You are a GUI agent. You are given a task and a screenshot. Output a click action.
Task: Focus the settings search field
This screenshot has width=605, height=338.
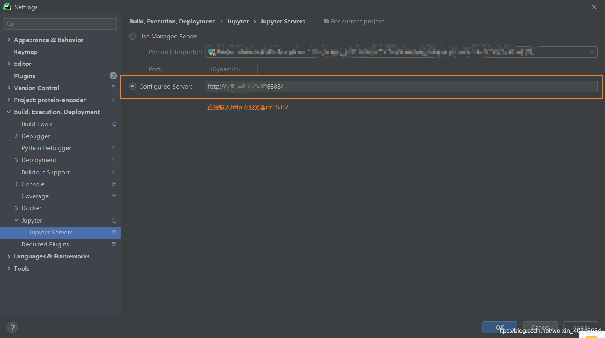(x=61, y=24)
